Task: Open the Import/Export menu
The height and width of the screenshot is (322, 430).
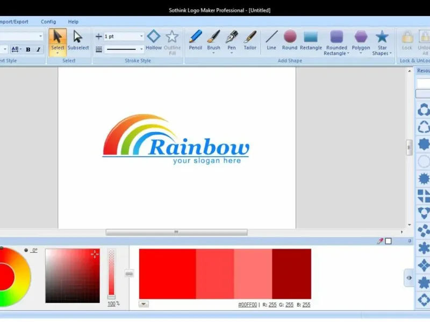Action: pos(14,21)
